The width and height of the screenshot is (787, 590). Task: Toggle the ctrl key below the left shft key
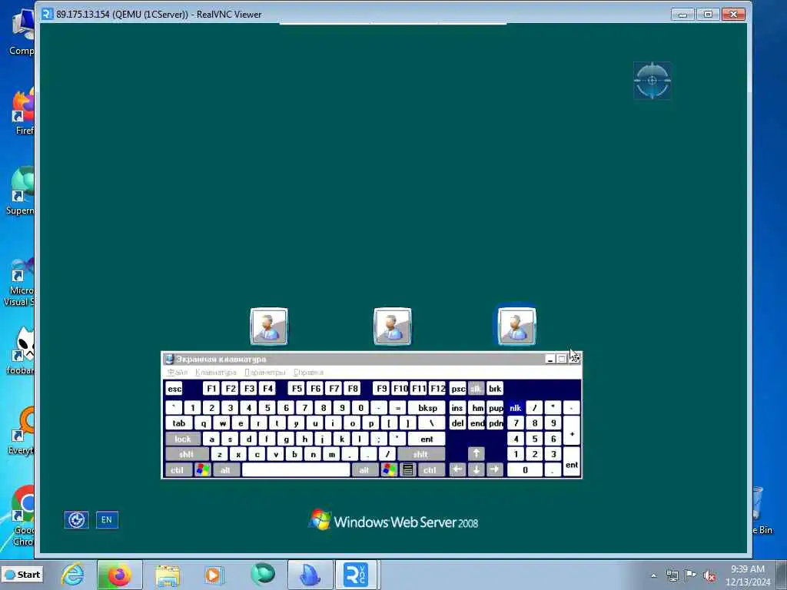pyautogui.click(x=178, y=470)
